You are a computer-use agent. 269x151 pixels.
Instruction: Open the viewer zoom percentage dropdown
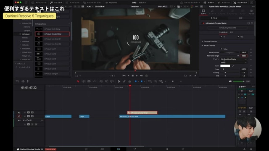pyautogui.click(x=90, y=7)
